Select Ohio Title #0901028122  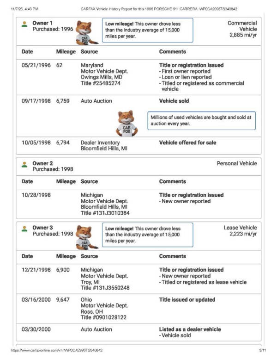pos(103,317)
